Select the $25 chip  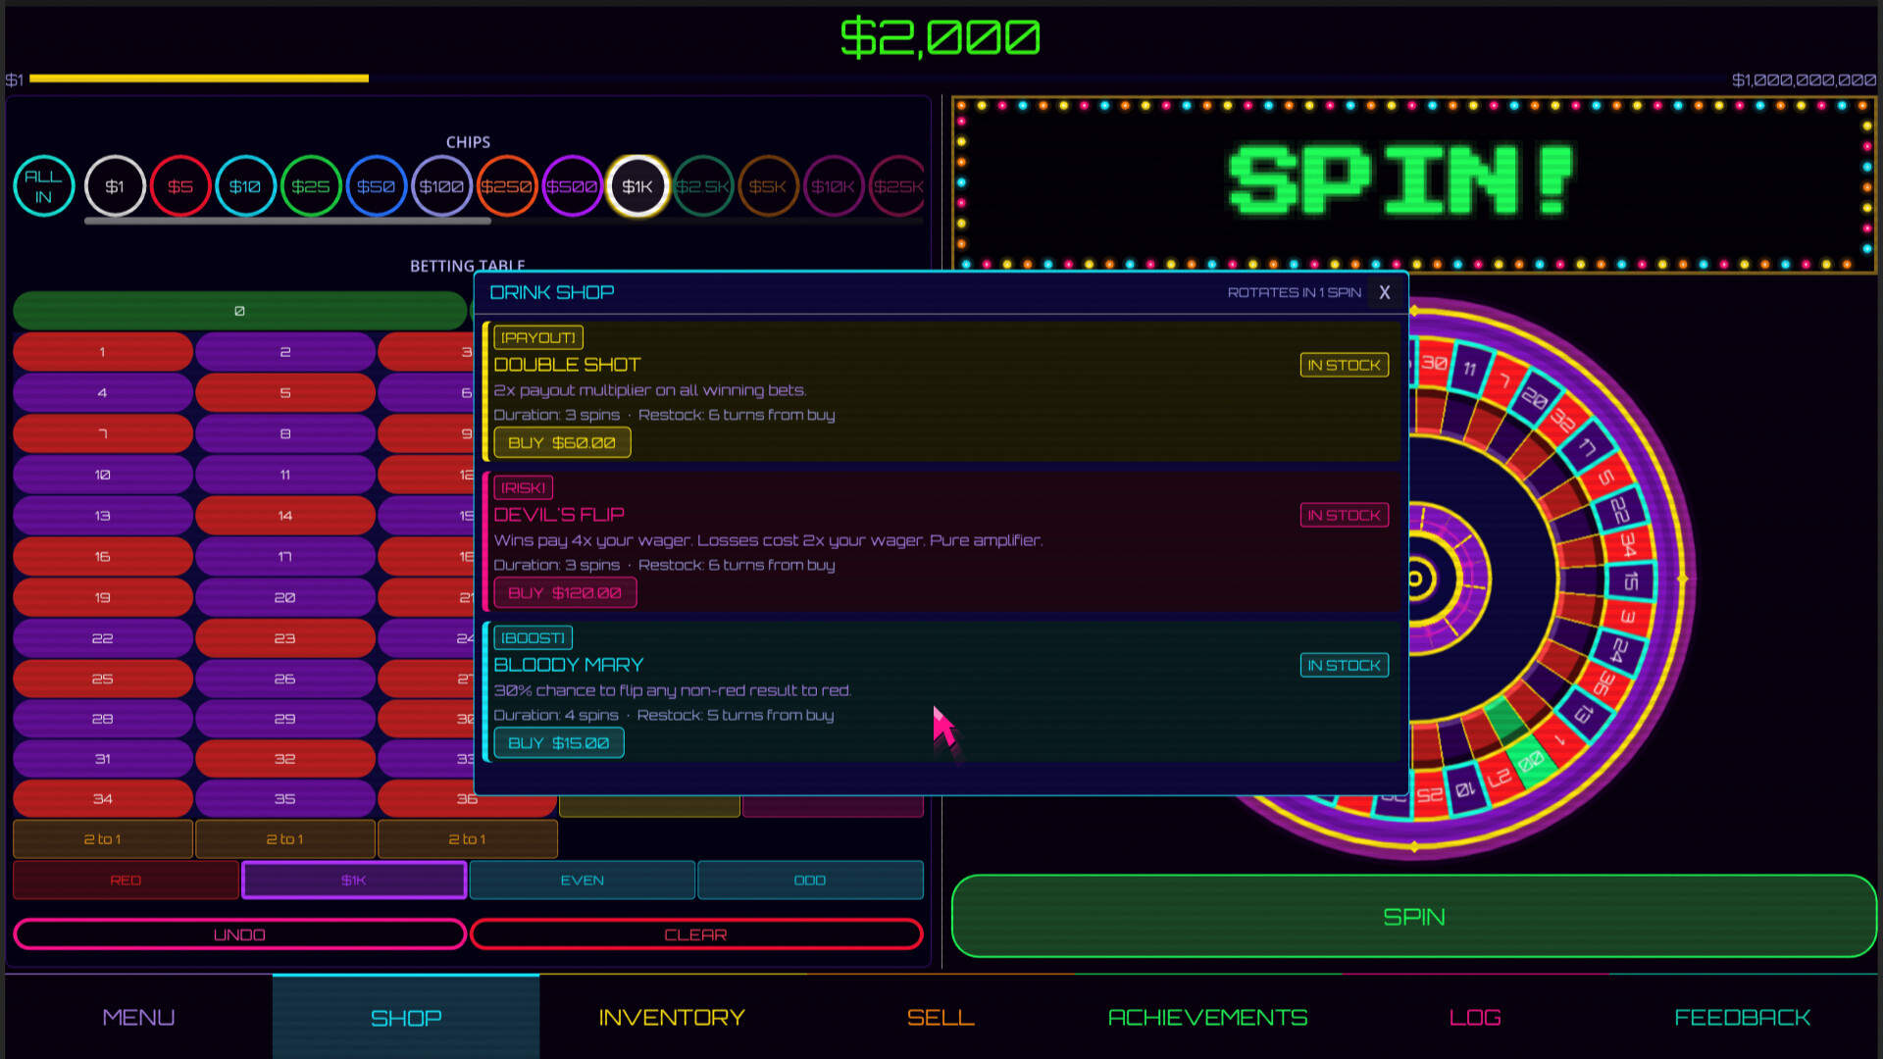[311, 186]
